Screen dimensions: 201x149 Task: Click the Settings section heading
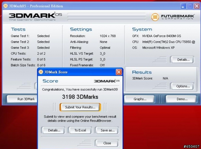[x=81, y=29]
